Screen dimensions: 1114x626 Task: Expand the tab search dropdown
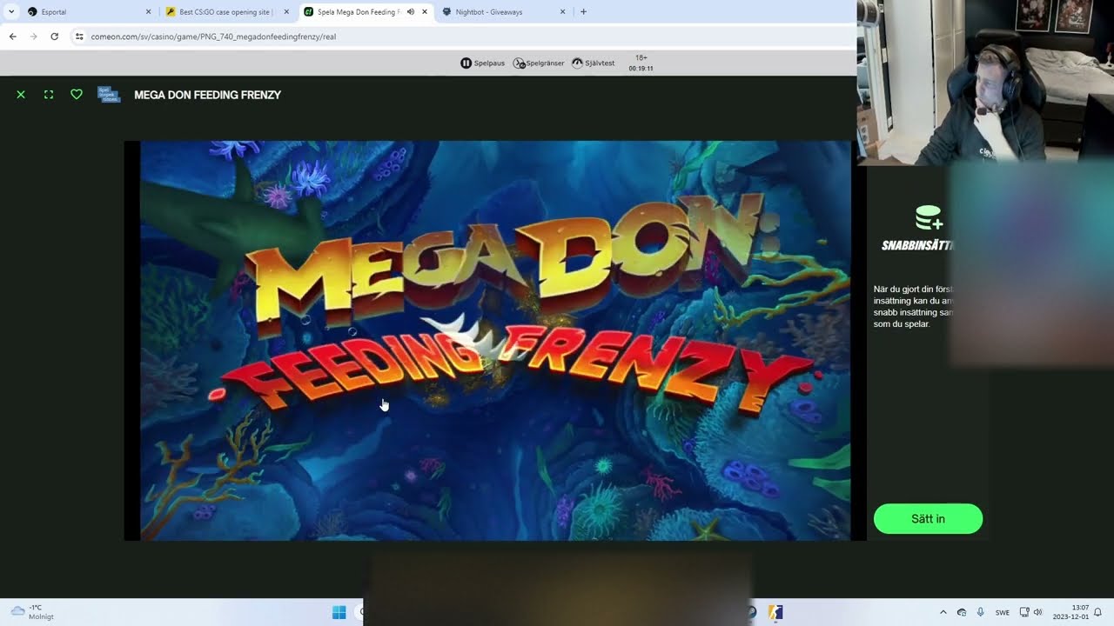11,12
